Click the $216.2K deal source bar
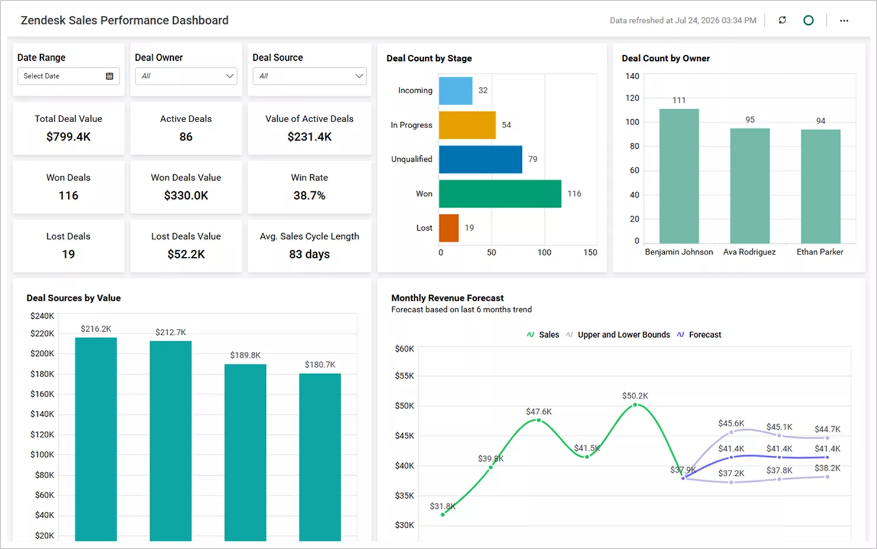 click(x=96, y=439)
